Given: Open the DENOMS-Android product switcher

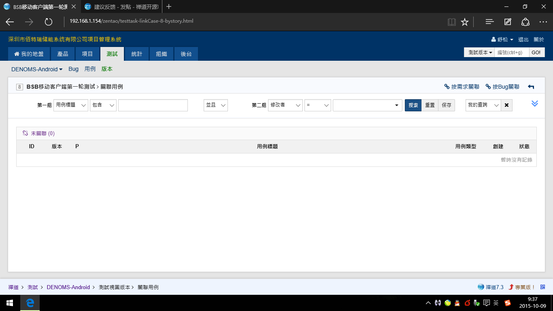Looking at the screenshot, I should [x=37, y=69].
